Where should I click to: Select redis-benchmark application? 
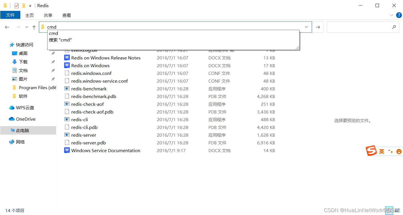89,89
